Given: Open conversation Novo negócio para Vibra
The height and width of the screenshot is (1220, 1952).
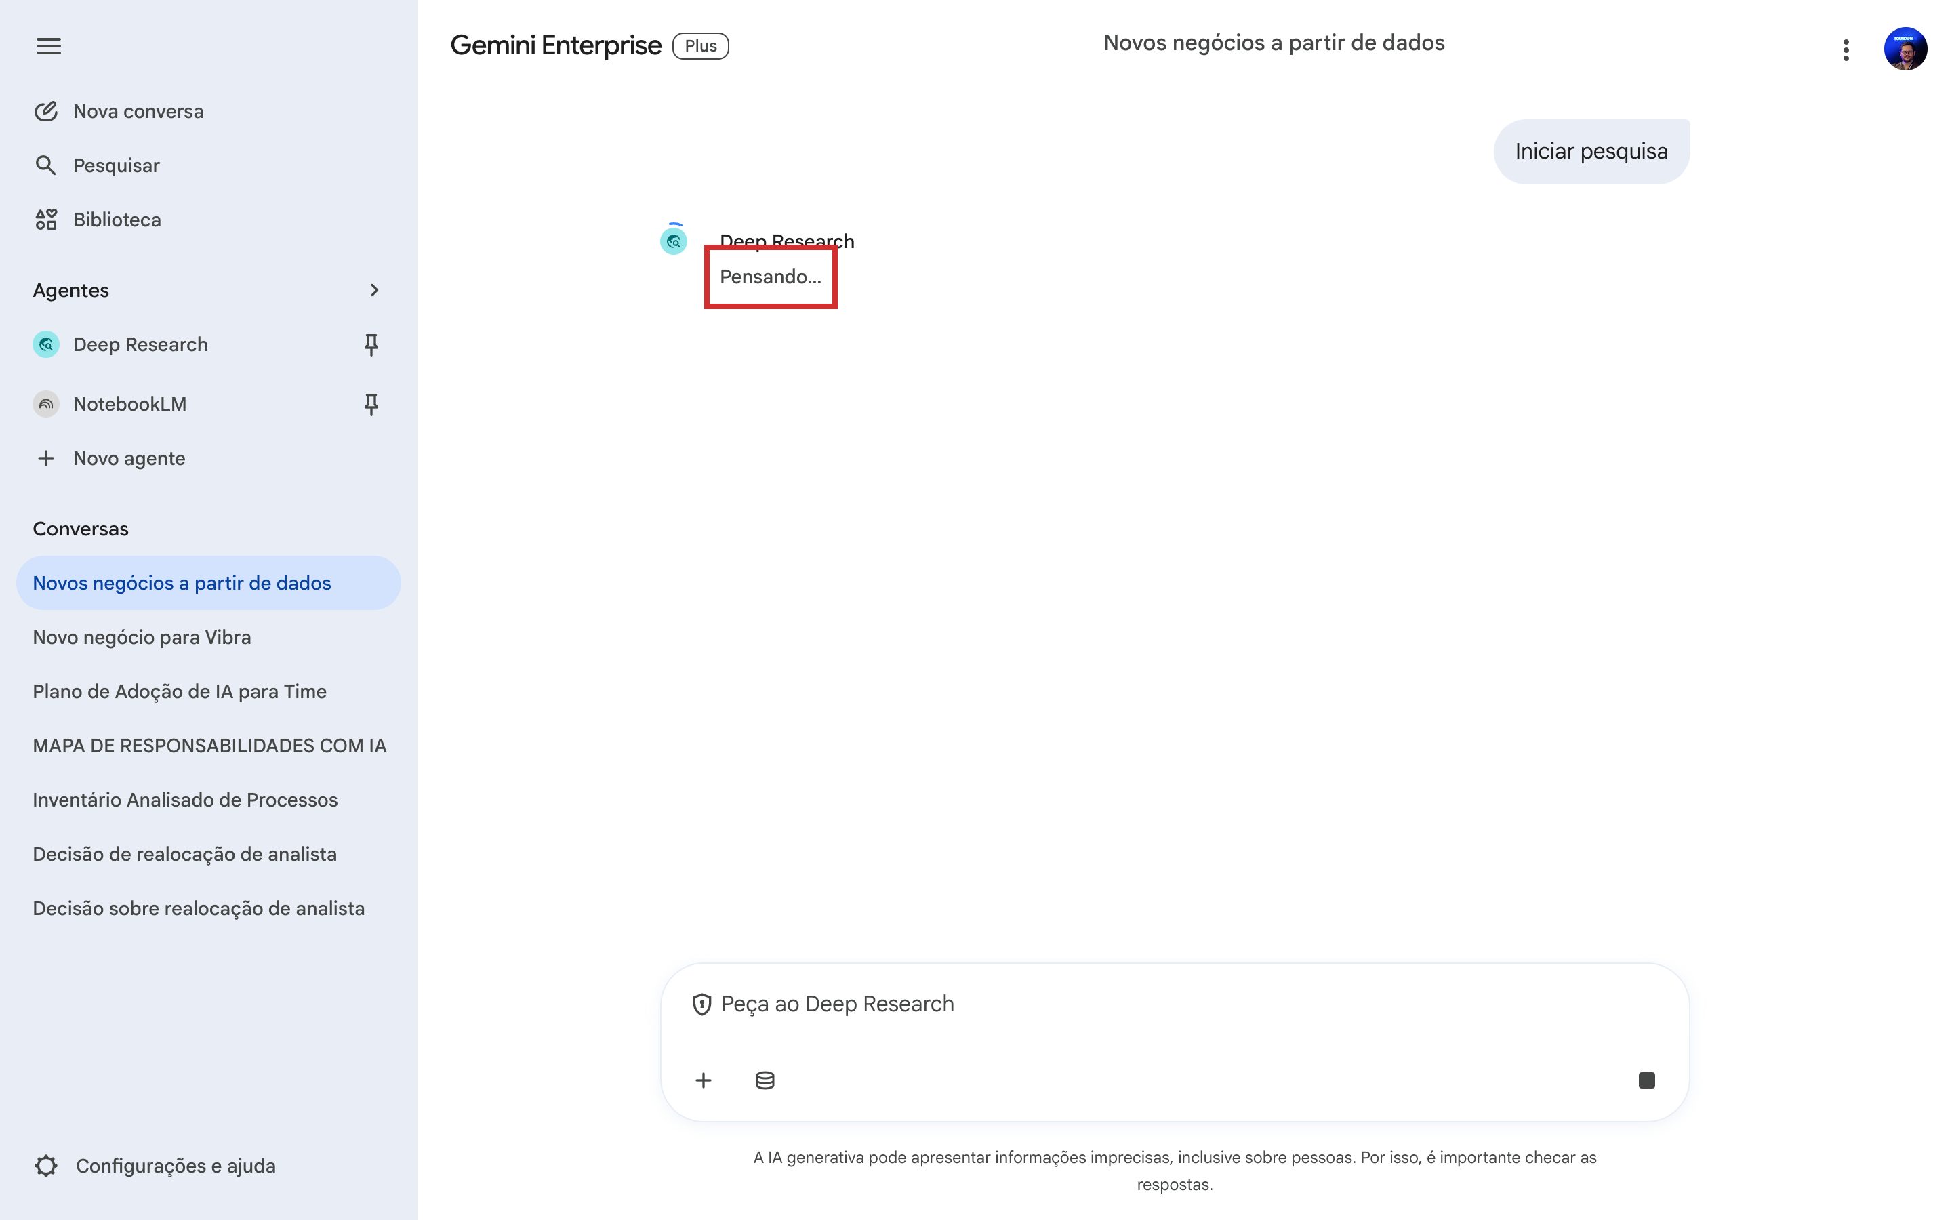Looking at the screenshot, I should 142,637.
